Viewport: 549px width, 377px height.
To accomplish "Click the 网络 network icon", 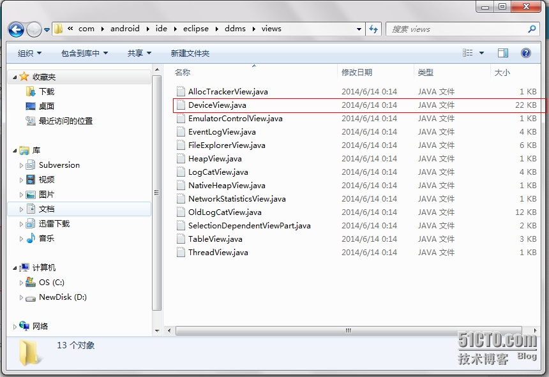I will [24, 326].
